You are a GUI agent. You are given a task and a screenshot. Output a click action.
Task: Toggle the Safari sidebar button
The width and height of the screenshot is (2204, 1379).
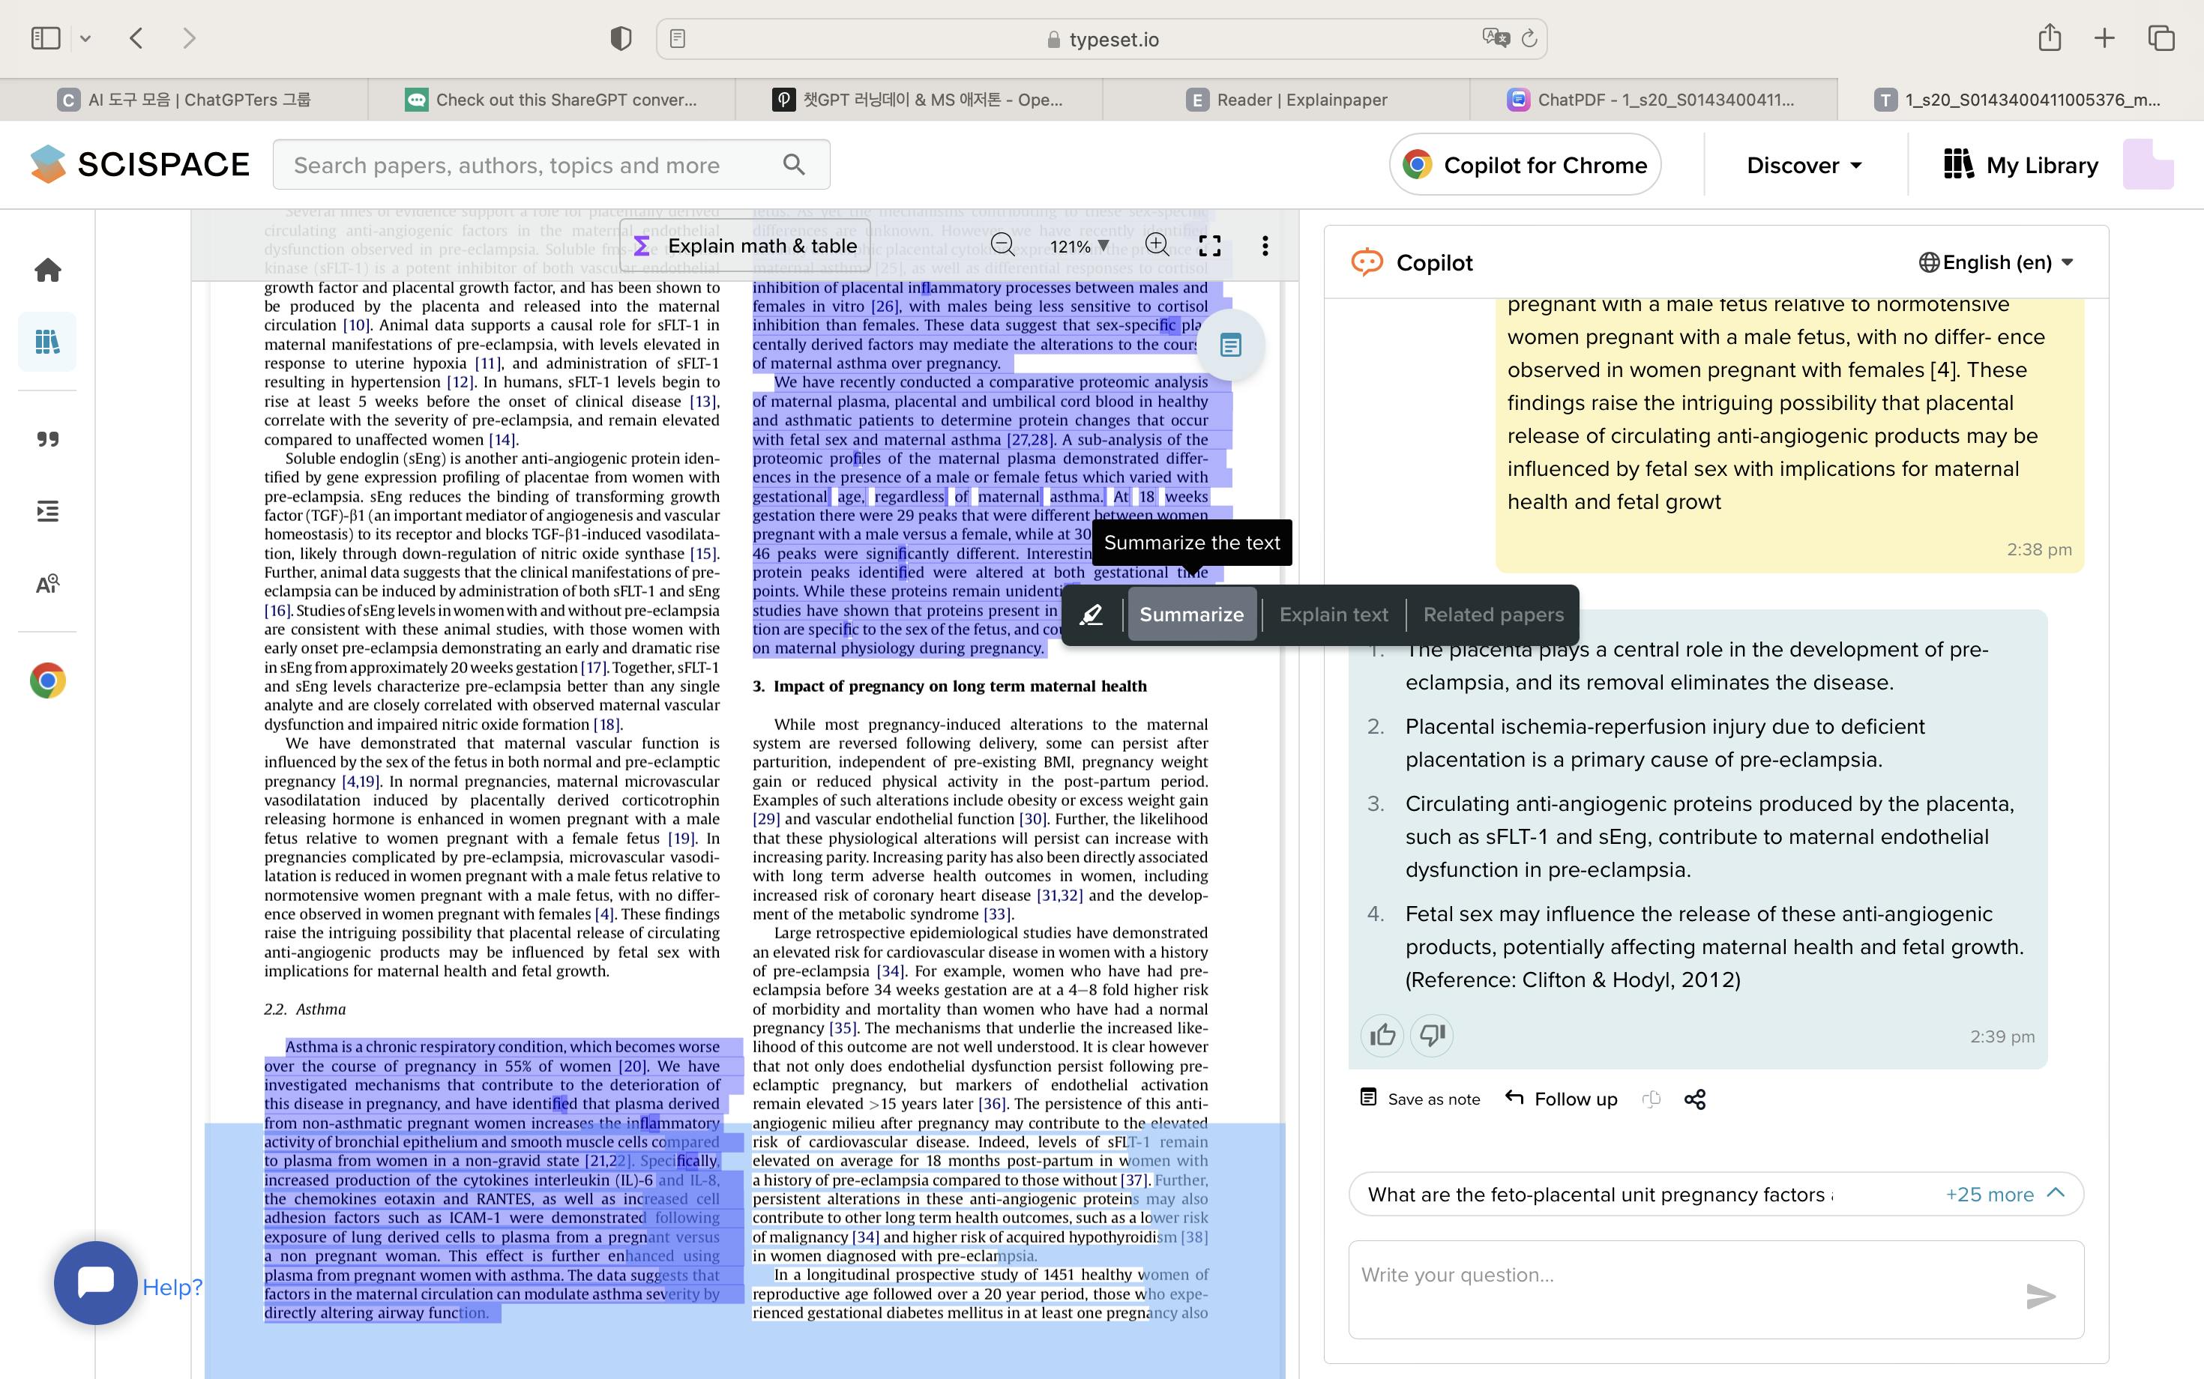click(x=46, y=38)
